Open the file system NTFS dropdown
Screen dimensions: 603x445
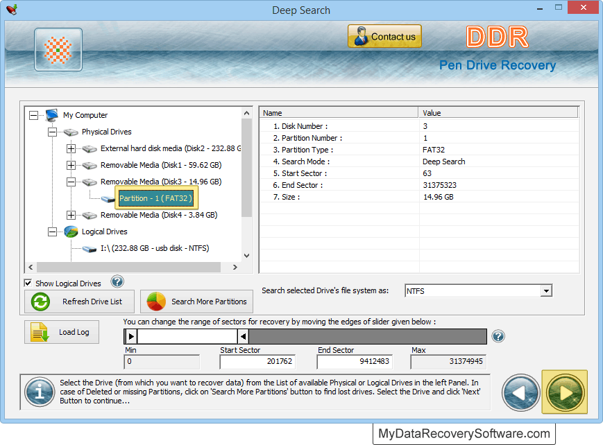click(546, 291)
